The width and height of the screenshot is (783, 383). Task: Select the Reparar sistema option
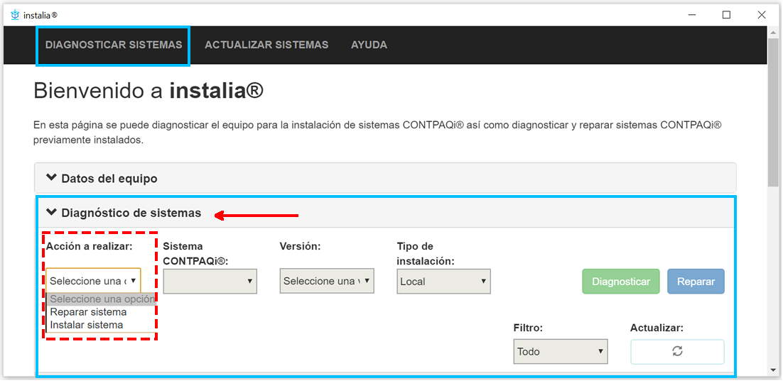(x=102, y=312)
